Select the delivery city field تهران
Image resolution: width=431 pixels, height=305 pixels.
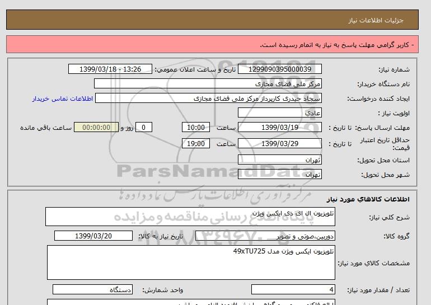tap(279, 174)
